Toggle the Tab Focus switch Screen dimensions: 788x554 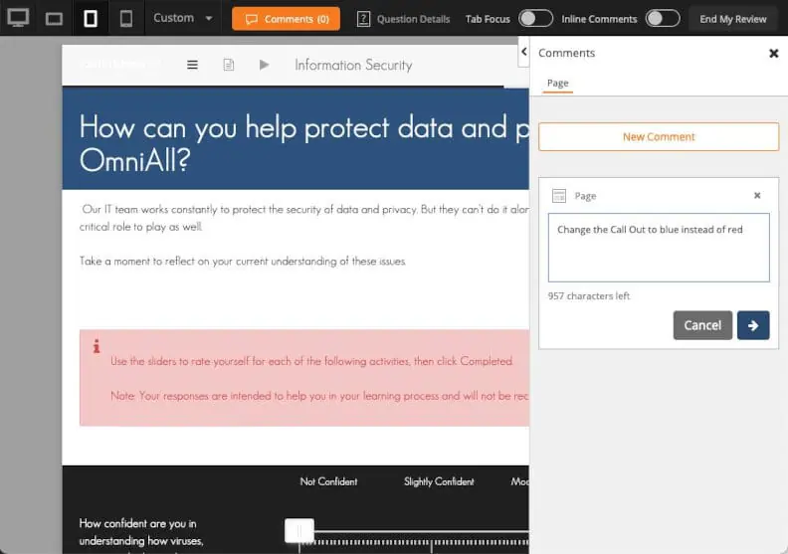(x=535, y=19)
